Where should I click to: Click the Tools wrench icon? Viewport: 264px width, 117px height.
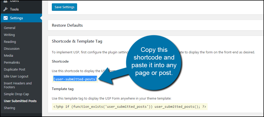click(5, 9)
